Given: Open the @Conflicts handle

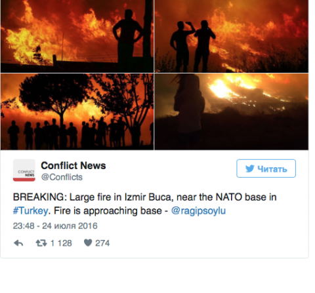Looking at the screenshot, I should pyautogui.click(x=62, y=177).
